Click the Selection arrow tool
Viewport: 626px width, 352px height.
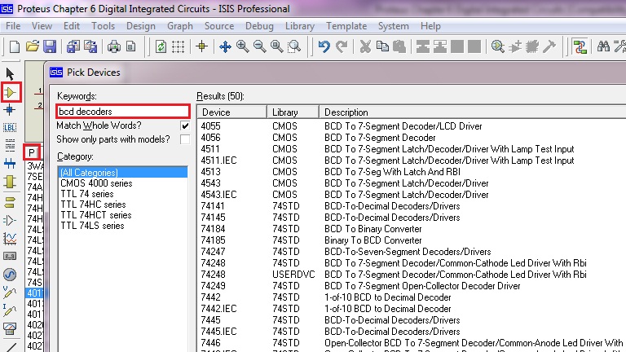pos(11,75)
